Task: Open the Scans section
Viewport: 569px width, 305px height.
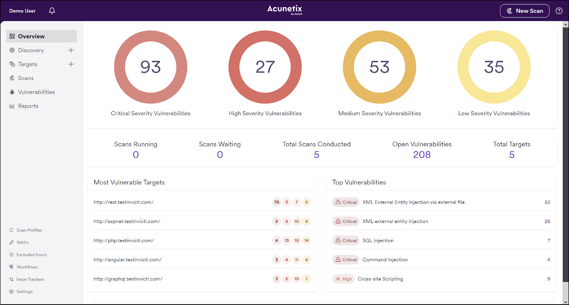Action: (26, 78)
